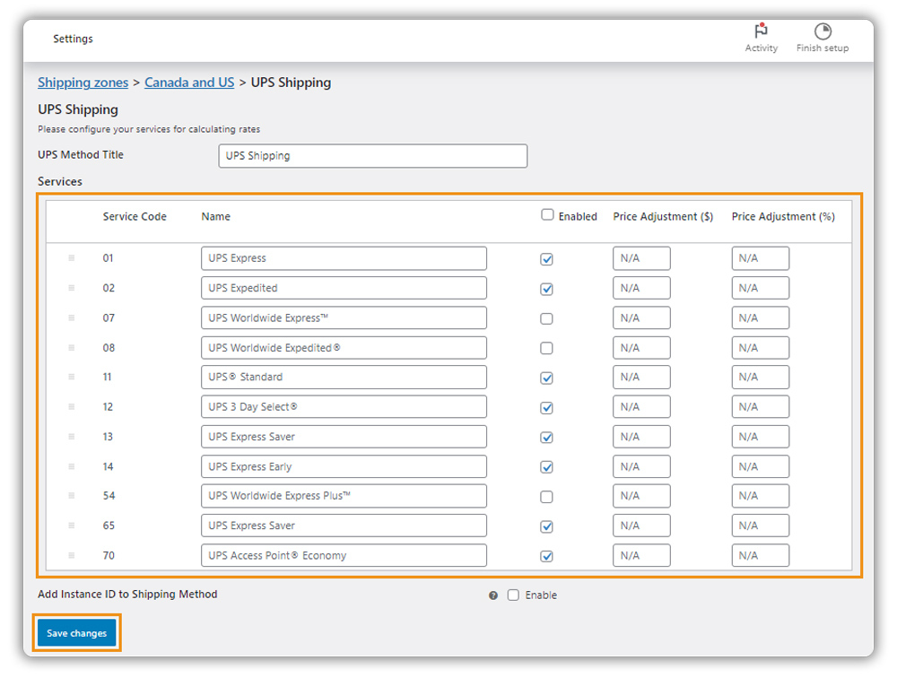This screenshot has height=678, width=897.
Task: Click the Settings page title
Action: pyautogui.click(x=73, y=39)
